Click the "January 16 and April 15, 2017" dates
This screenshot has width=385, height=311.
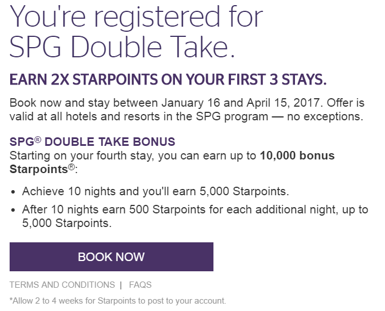pyautogui.click(x=241, y=103)
